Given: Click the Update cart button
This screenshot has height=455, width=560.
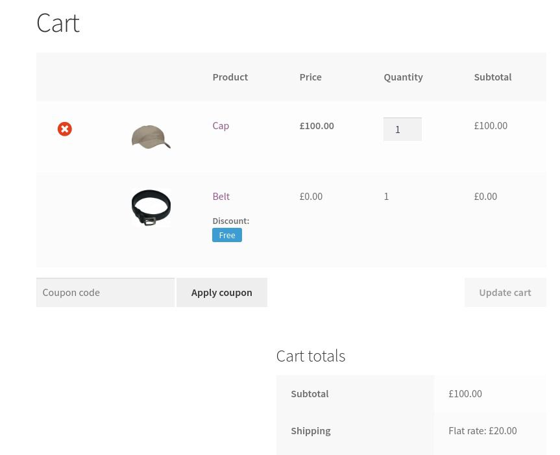Looking at the screenshot, I should 505,292.
